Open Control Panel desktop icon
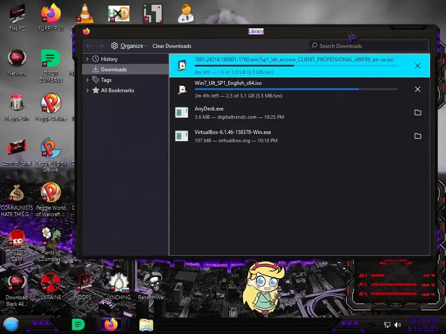This screenshot has height=334, width=446. click(17, 152)
